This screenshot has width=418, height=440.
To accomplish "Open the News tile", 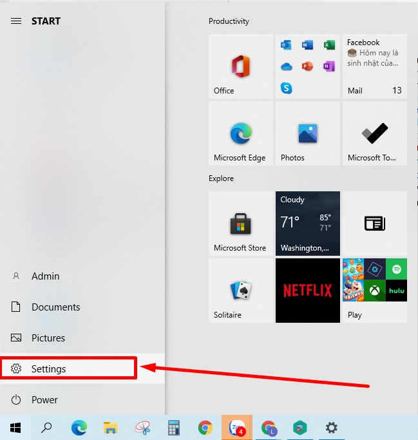I will point(375,224).
